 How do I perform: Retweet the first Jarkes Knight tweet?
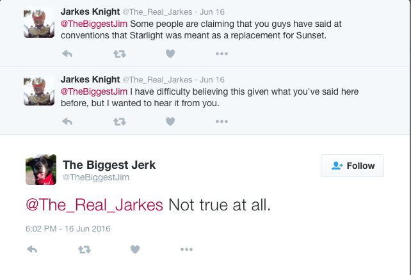coord(119,54)
